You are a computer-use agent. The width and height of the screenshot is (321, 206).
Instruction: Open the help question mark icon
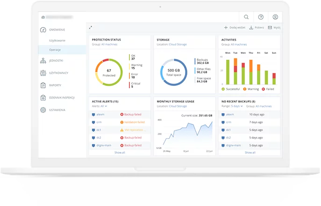(261, 17)
